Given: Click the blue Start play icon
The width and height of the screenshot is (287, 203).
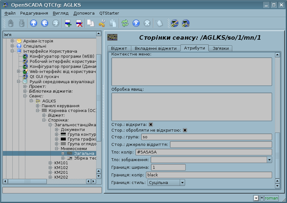Looking at the screenshot, I should [x=136, y=23].
